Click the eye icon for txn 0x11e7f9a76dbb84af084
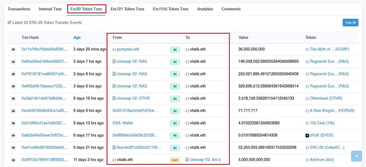Viewport: 366px width, 167px height. click(x=13, y=49)
